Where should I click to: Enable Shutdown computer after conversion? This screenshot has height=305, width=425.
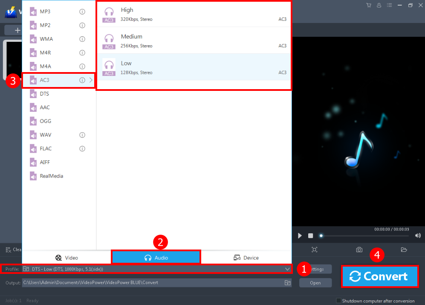pyautogui.click(x=338, y=301)
